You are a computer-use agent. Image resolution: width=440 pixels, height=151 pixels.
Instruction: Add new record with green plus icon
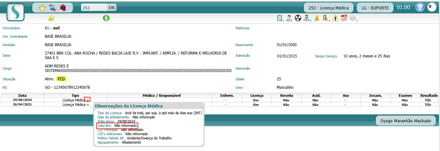tap(106, 18)
